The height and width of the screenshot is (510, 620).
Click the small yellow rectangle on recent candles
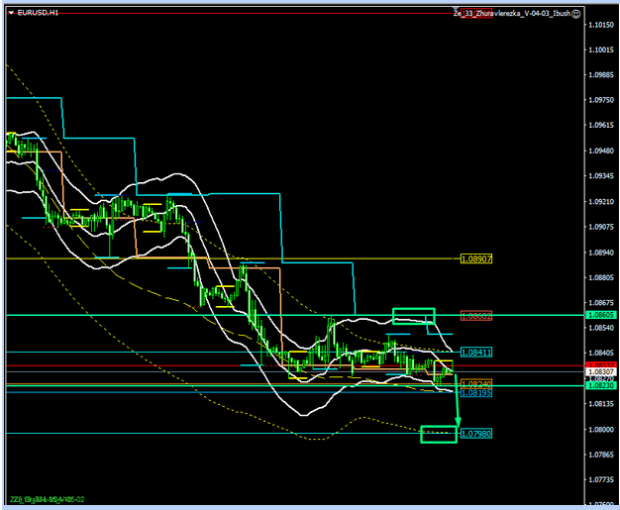(x=442, y=366)
